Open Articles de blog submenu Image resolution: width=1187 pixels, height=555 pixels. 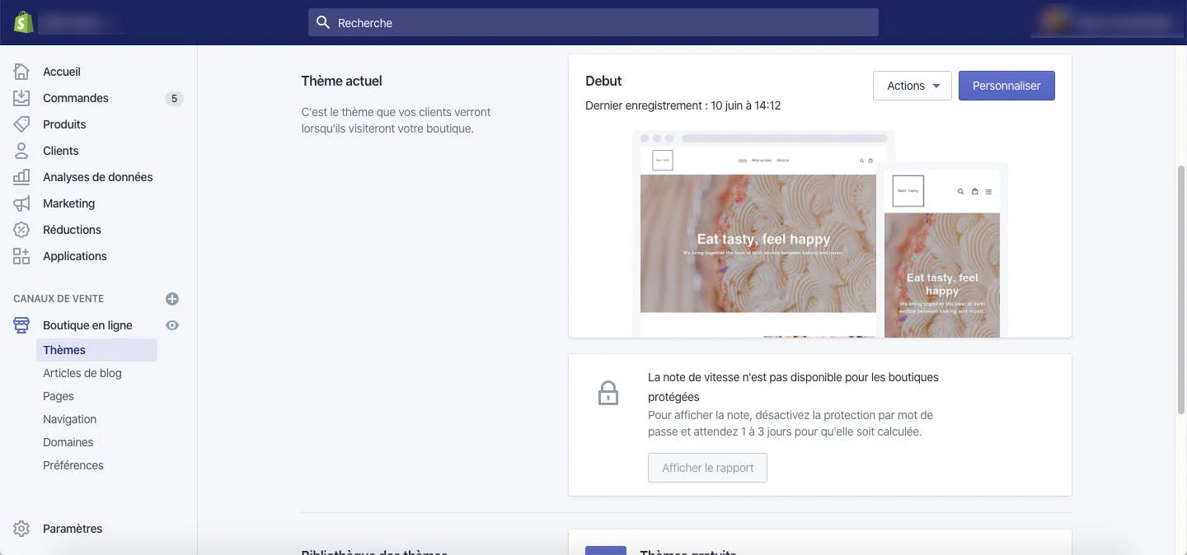click(82, 373)
